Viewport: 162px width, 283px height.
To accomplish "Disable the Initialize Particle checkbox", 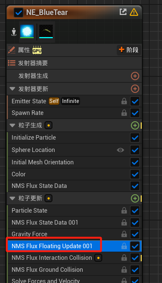I will click(135, 138).
